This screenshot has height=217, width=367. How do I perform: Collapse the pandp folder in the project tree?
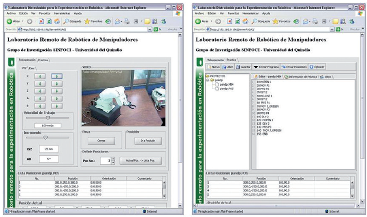coord(207,80)
